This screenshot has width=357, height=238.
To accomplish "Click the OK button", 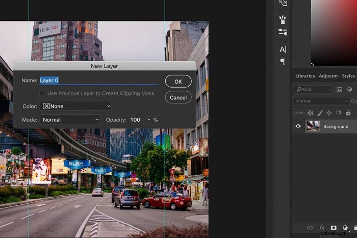I will point(178,82).
